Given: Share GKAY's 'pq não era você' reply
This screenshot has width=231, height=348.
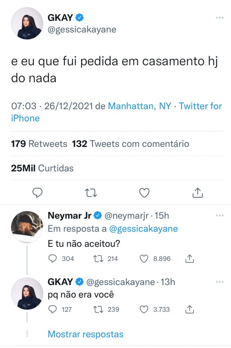Looking at the screenshot, I should click(x=189, y=309).
